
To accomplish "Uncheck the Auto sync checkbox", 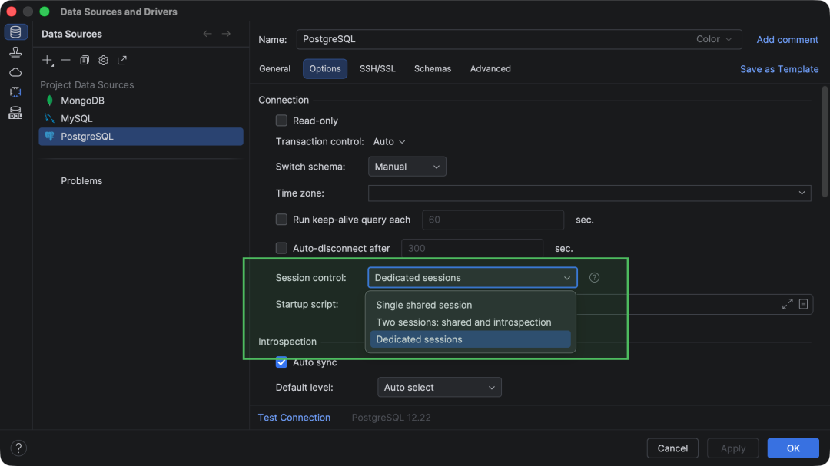I will (x=281, y=362).
